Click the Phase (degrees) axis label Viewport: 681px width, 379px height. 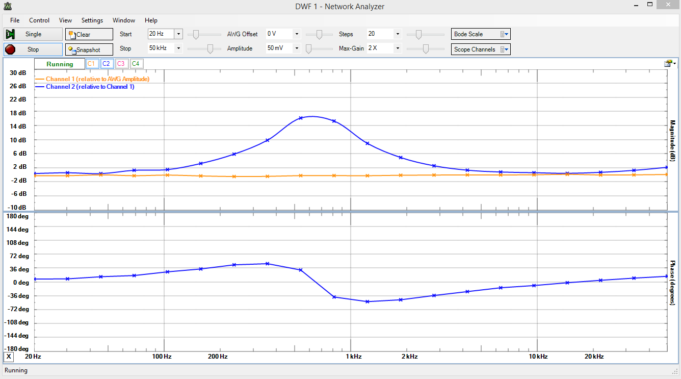[672, 283]
